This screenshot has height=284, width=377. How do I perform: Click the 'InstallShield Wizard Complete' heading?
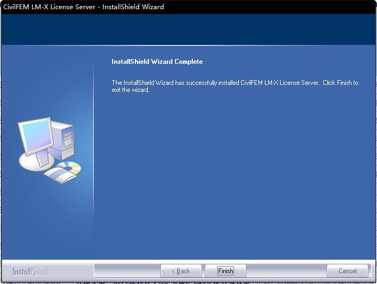coord(157,62)
